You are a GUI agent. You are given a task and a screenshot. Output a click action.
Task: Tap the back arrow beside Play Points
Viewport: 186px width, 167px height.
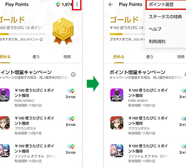tap(110, 5)
